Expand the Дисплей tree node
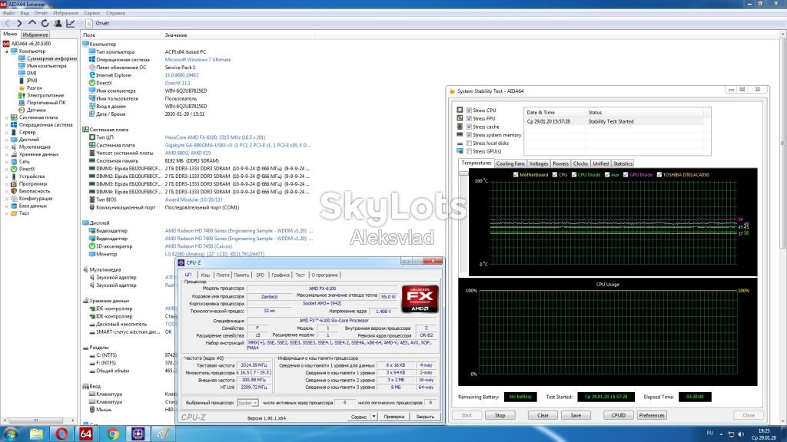Image resolution: width=787 pixels, height=442 pixels. pos(7,140)
